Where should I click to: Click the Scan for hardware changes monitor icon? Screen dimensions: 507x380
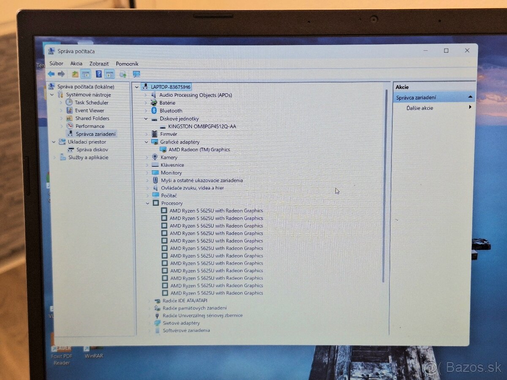(x=136, y=74)
